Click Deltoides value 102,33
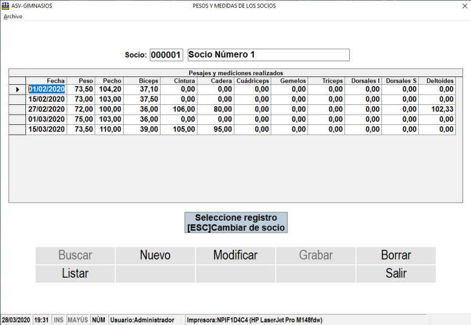This screenshot has width=471, height=325. click(x=438, y=109)
